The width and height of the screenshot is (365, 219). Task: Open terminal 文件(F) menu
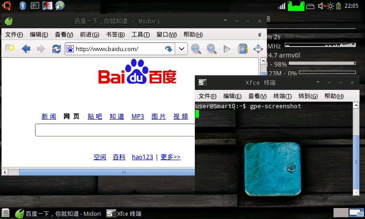(208, 96)
